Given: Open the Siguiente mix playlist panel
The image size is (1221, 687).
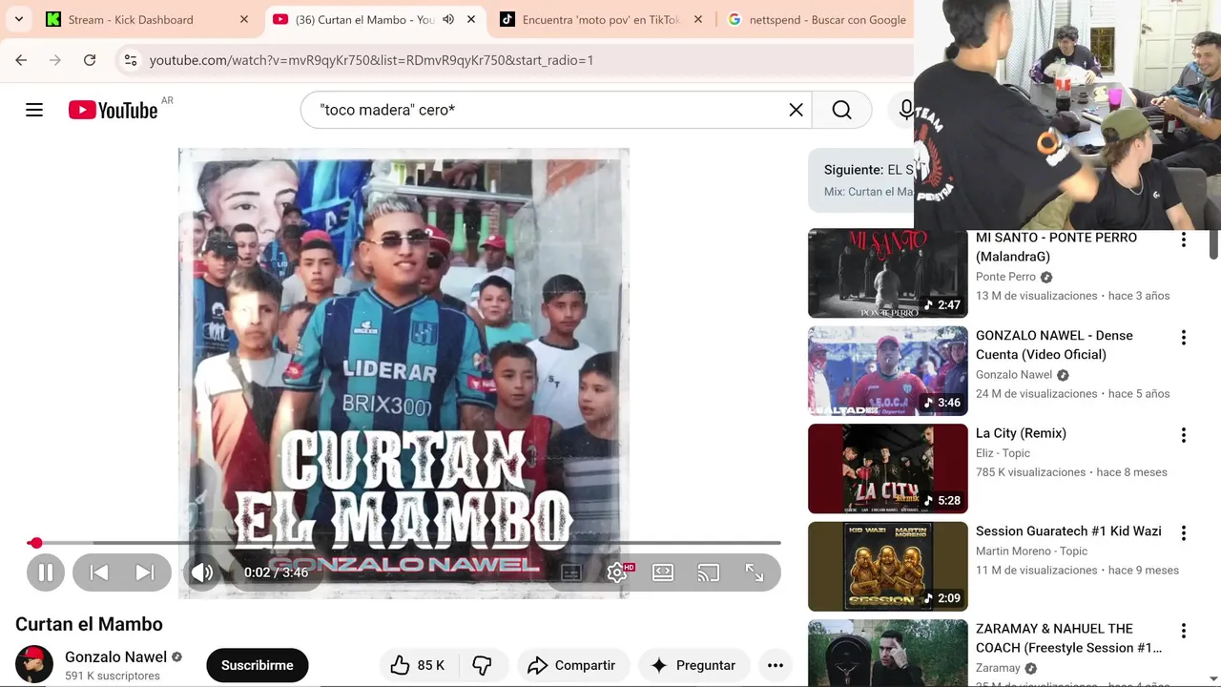Looking at the screenshot, I should (861, 179).
